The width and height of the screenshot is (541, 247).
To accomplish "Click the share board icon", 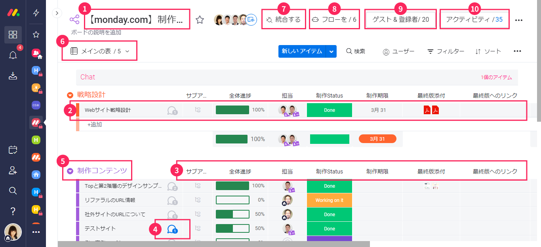I will pos(74,19).
